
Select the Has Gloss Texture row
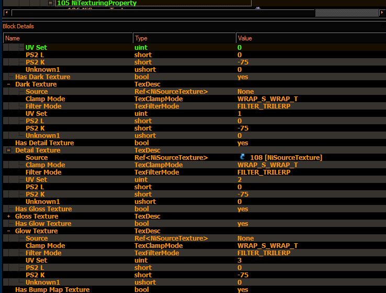click(x=195, y=209)
